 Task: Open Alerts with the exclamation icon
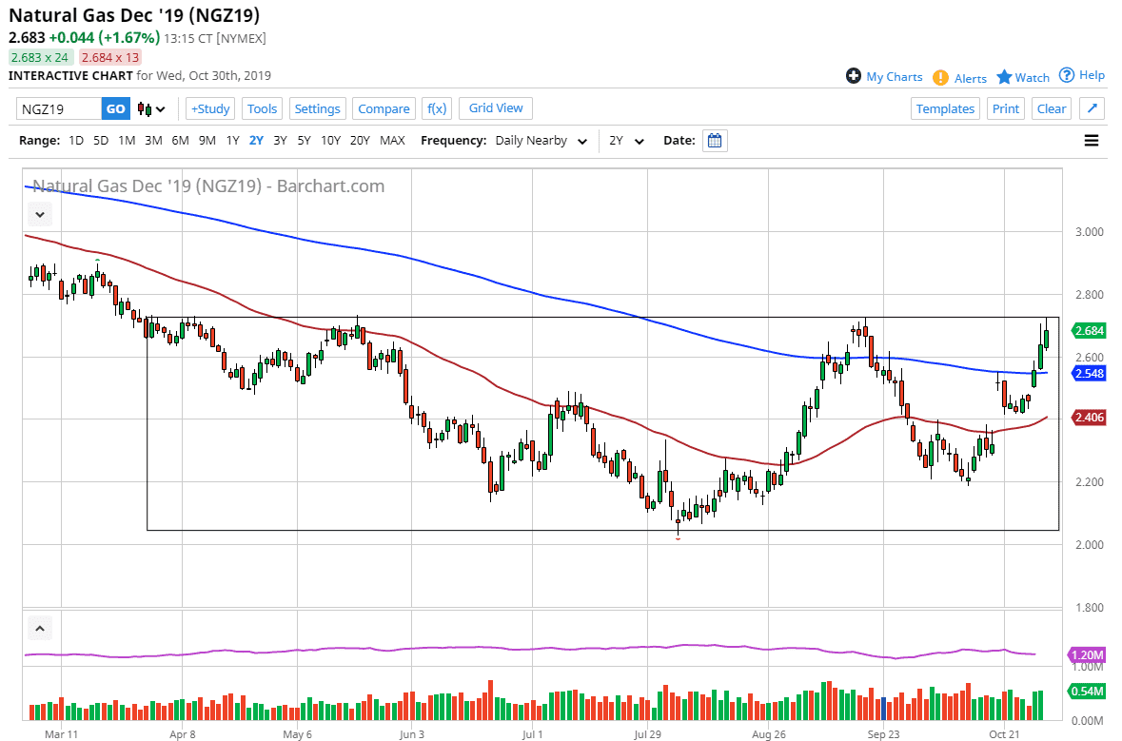pyautogui.click(x=959, y=78)
